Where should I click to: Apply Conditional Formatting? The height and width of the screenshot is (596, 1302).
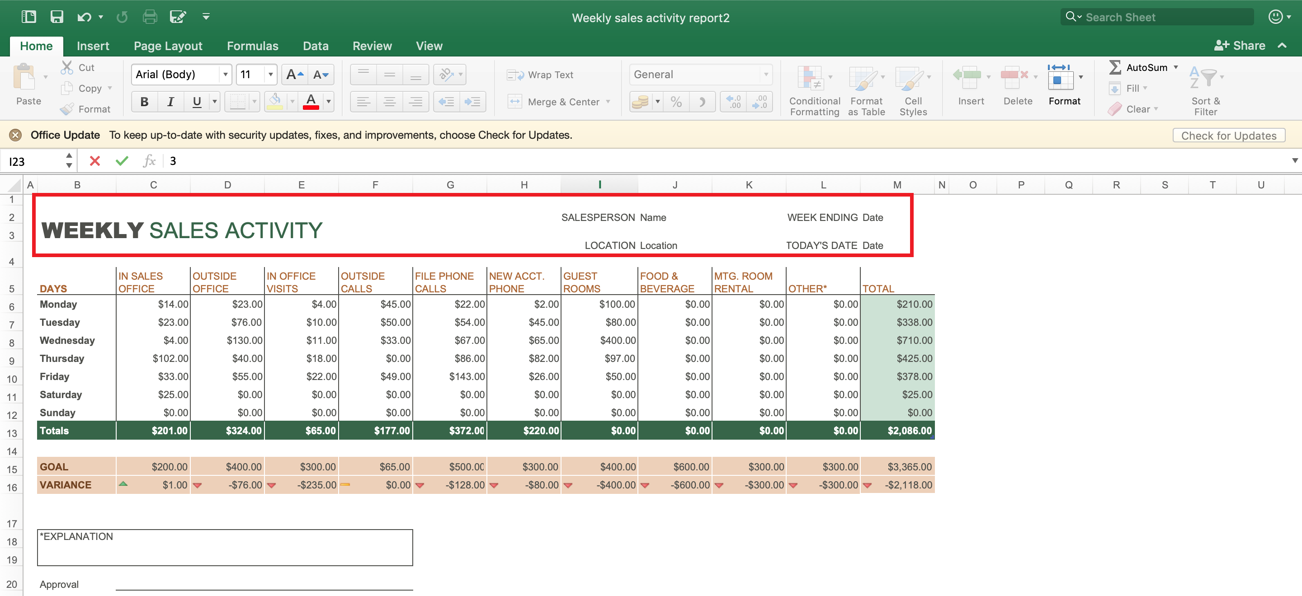tap(814, 91)
